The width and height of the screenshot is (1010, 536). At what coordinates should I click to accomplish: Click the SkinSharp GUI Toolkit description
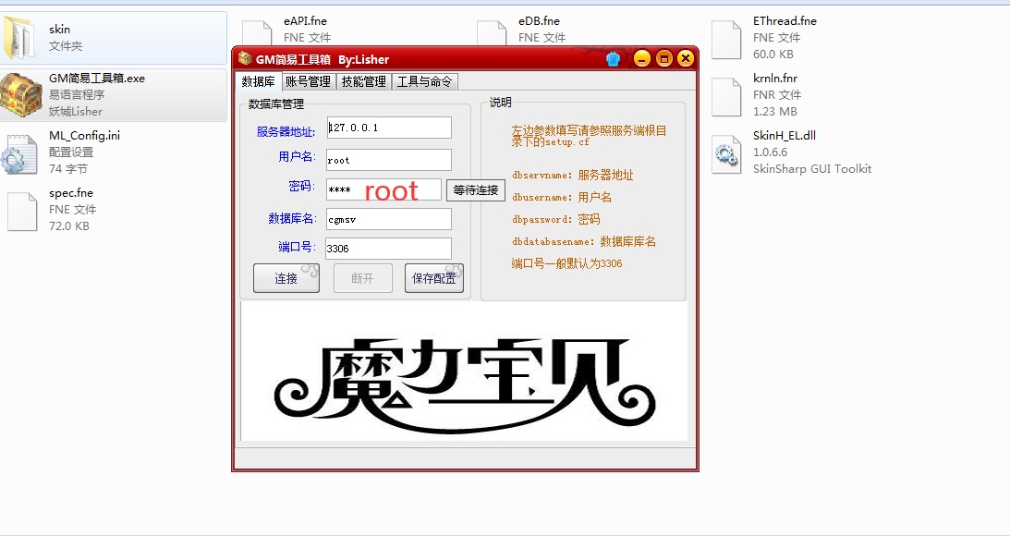[811, 169]
